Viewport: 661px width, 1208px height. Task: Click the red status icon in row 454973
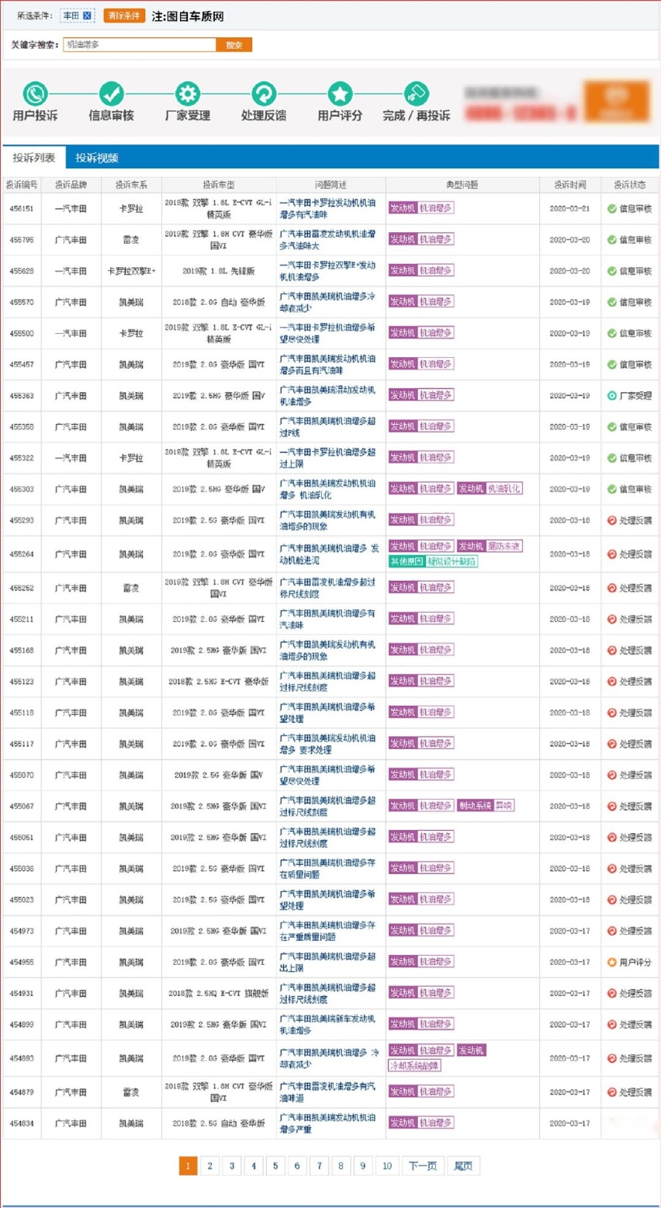[611, 931]
